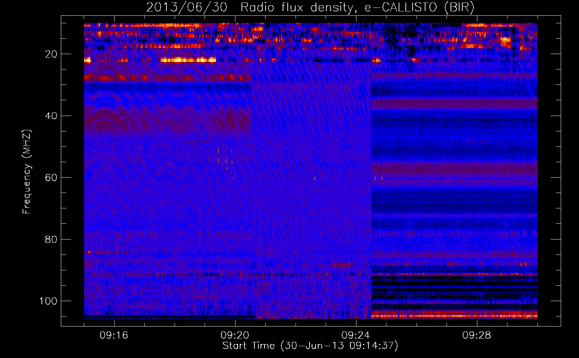
Task: Click the 'Start Time (30-Jun-13 09:14:37)' x-axis label
Action: coord(310,346)
